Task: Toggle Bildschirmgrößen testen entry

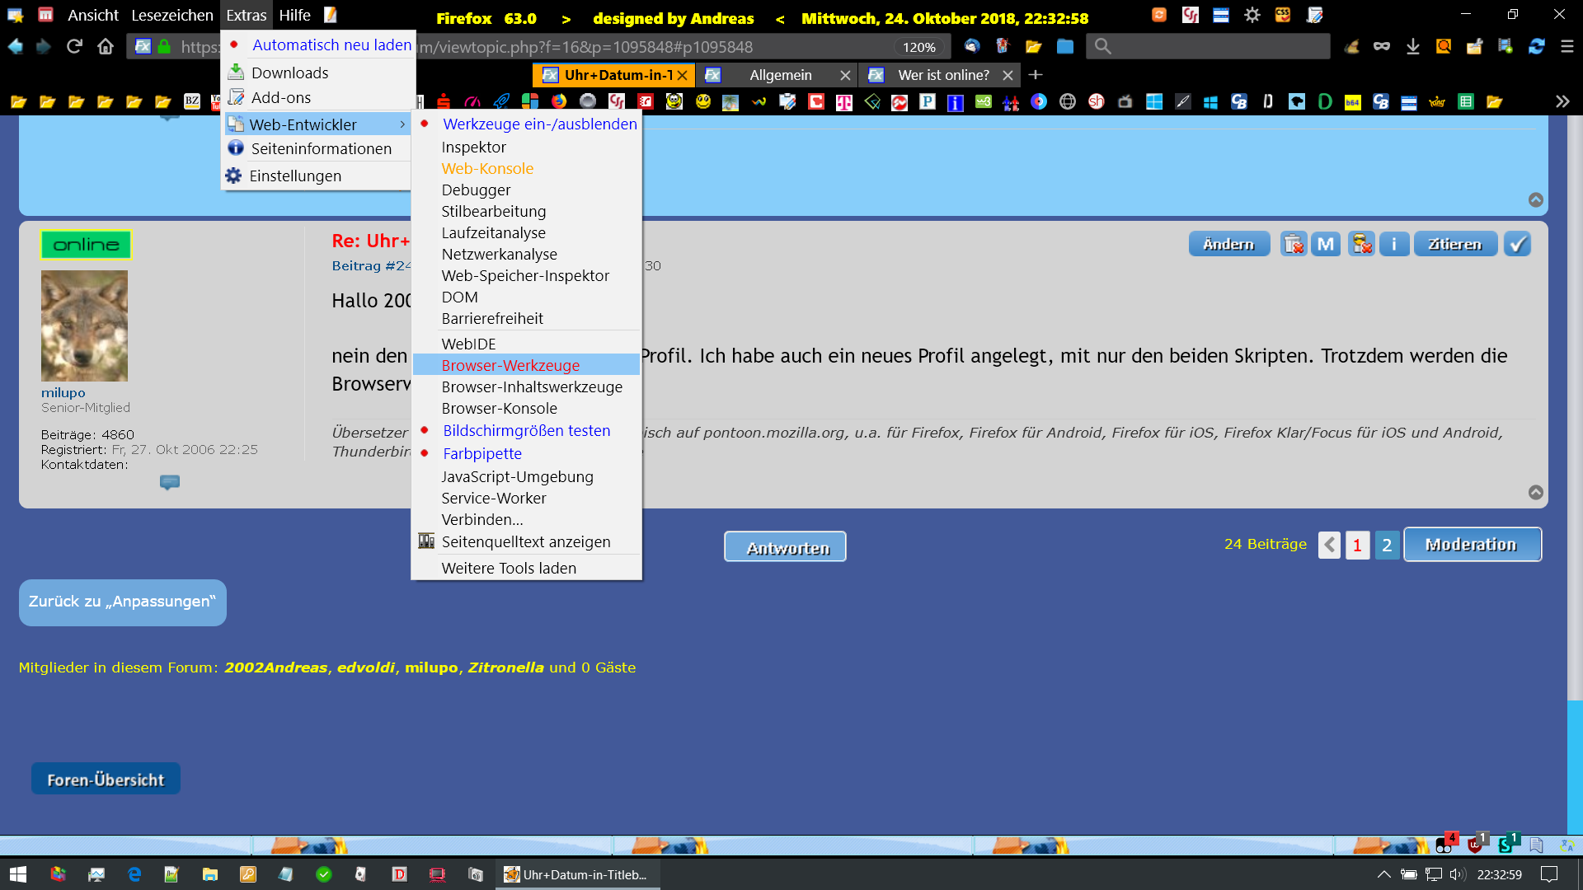Action: tap(526, 431)
